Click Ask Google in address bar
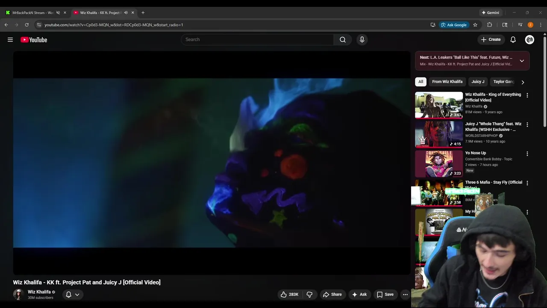 (454, 25)
